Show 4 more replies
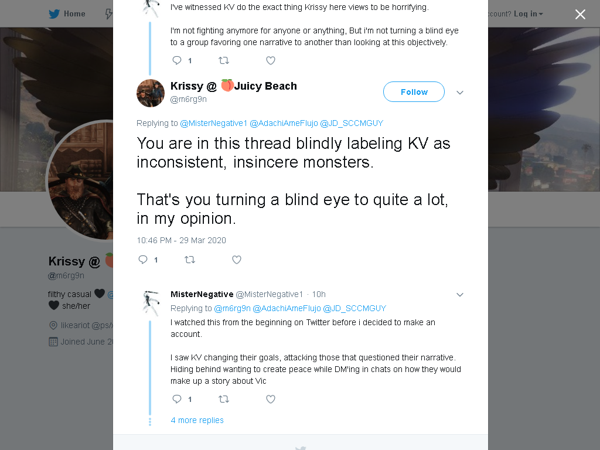This screenshot has width=600, height=450. (197, 420)
